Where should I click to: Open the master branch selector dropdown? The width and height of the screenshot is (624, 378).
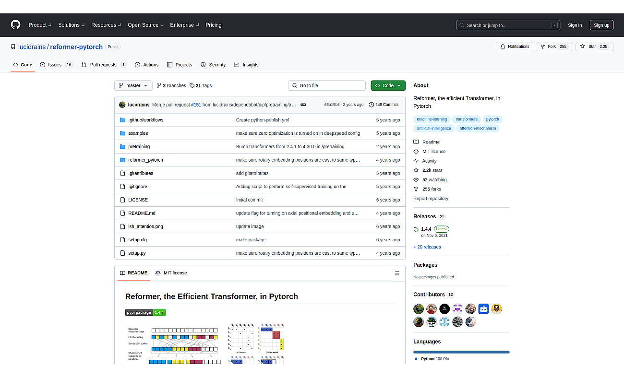click(x=133, y=85)
